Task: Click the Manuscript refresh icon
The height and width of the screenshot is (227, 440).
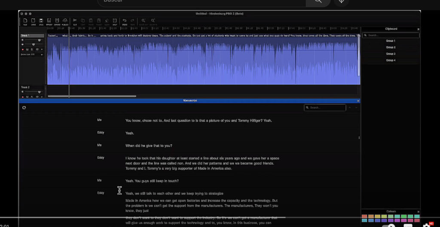Action: pos(24,108)
